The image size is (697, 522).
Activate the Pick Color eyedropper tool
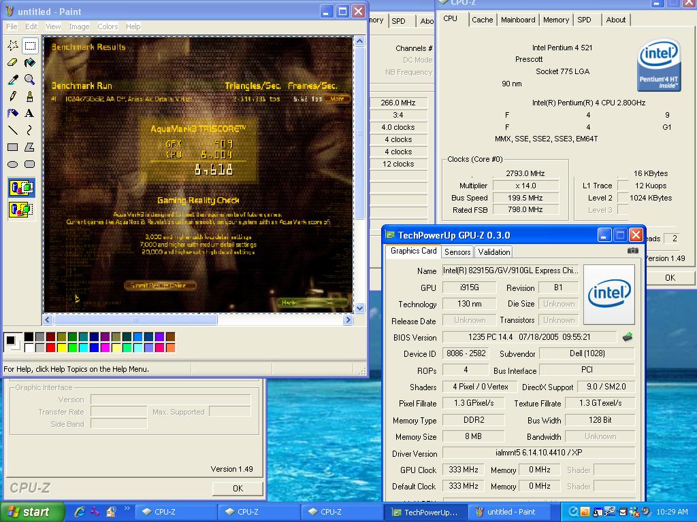[x=13, y=80]
